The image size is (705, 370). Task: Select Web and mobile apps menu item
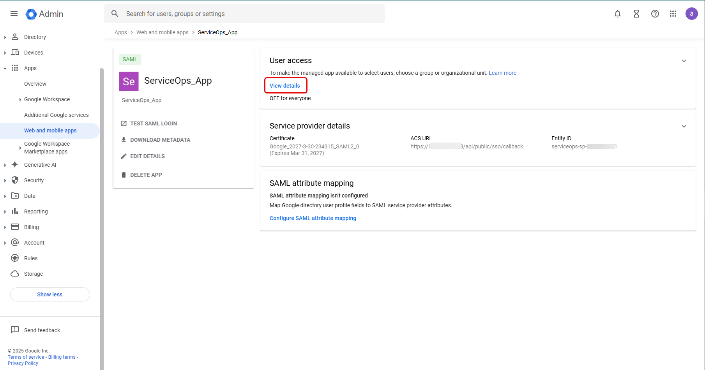50,130
